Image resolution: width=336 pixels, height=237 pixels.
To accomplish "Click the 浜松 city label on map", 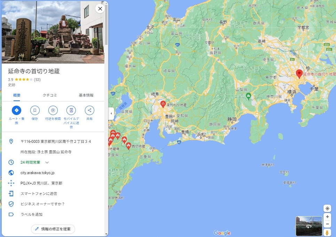I will [x=201, y=134].
